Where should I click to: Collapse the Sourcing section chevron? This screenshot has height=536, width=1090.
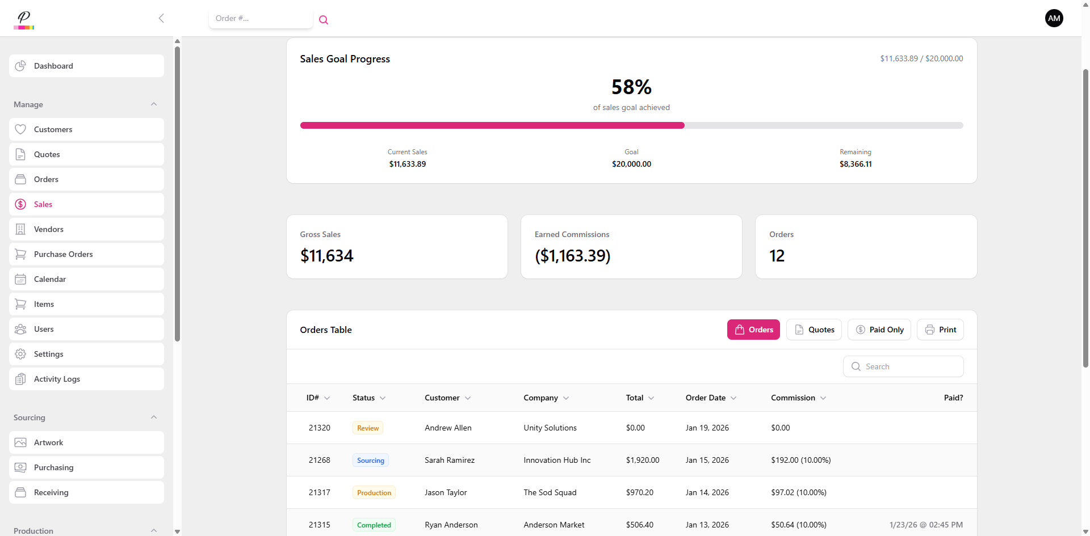(154, 417)
